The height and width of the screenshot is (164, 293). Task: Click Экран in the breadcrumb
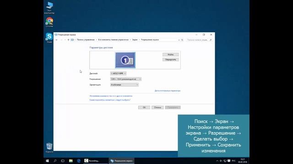point(135,40)
